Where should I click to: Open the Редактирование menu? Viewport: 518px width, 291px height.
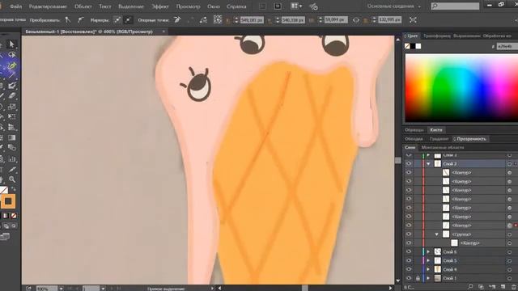[48, 6]
